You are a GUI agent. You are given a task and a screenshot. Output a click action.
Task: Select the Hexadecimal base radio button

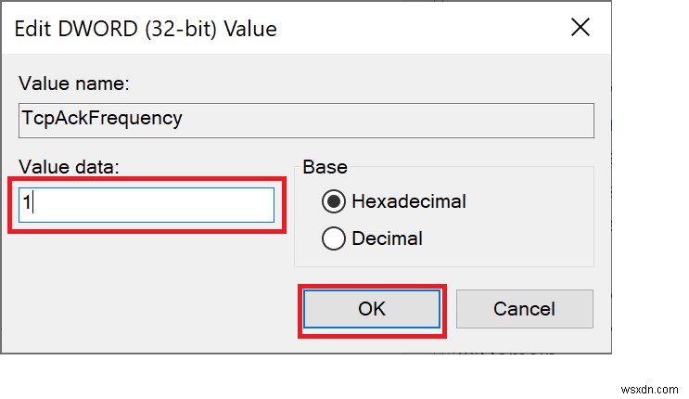pos(334,201)
